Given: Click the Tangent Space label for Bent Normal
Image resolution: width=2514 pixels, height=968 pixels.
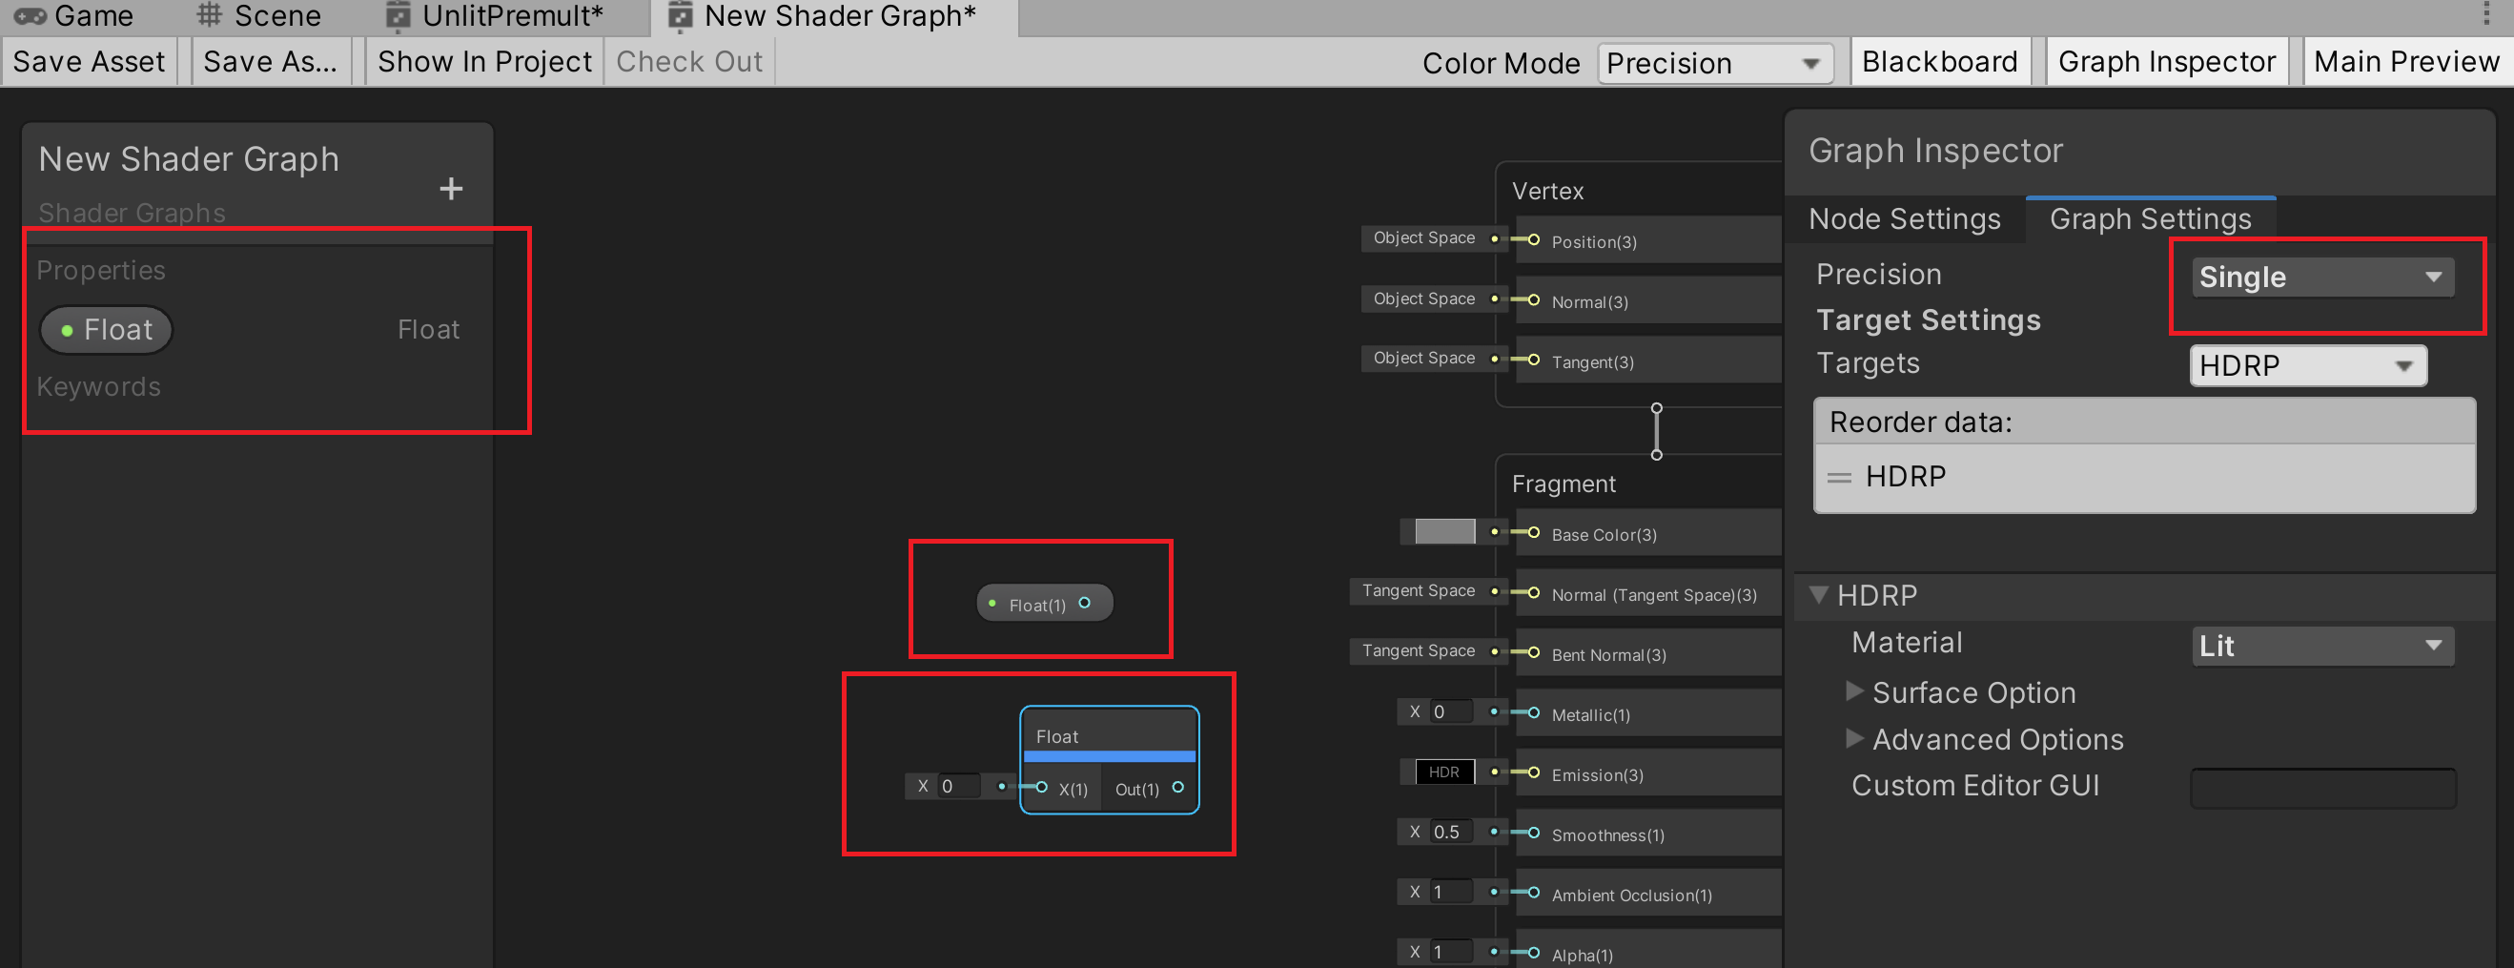Looking at the screenshot, I should [1418, 650].
